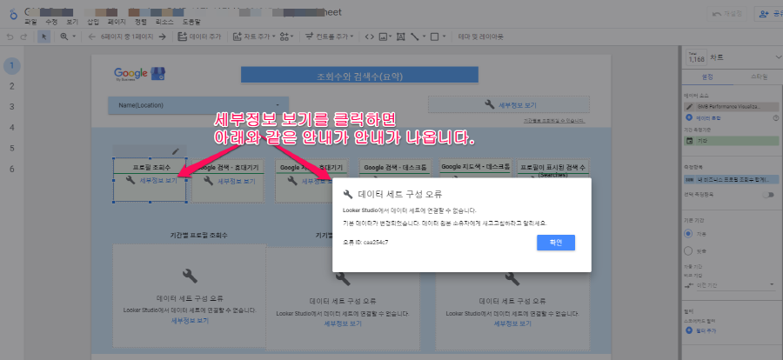Open the 보기 menu

coord(72,22)
